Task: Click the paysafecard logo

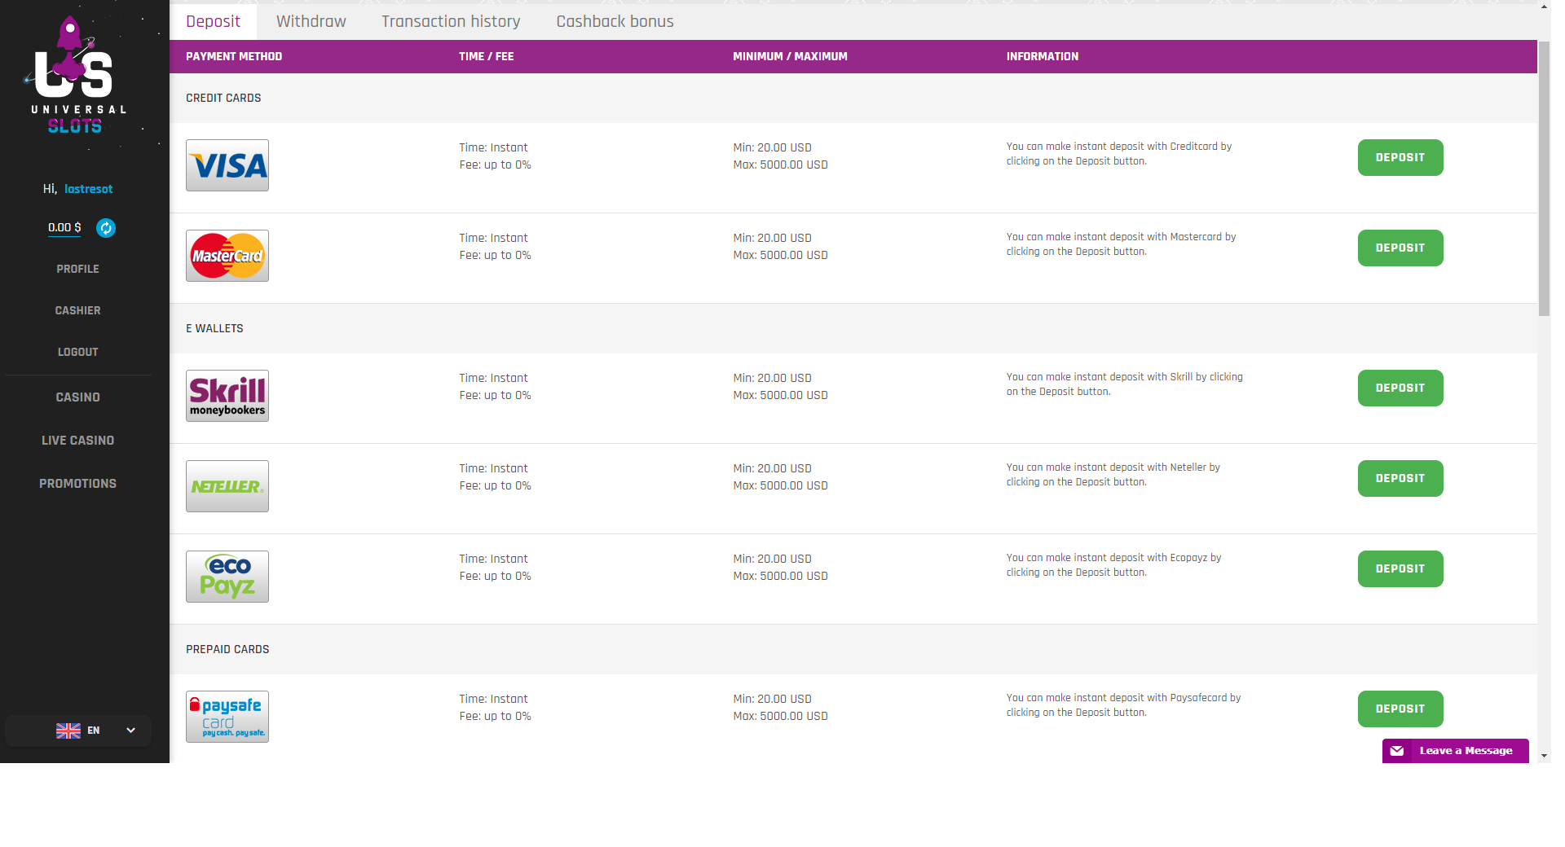Action: (227, 717)
